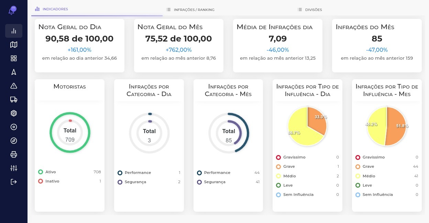This screenshot has height=223, width=429.
Task: Click Sem Influência swatch in Tipo de Influência - Dia
Action: coord(278,195)
